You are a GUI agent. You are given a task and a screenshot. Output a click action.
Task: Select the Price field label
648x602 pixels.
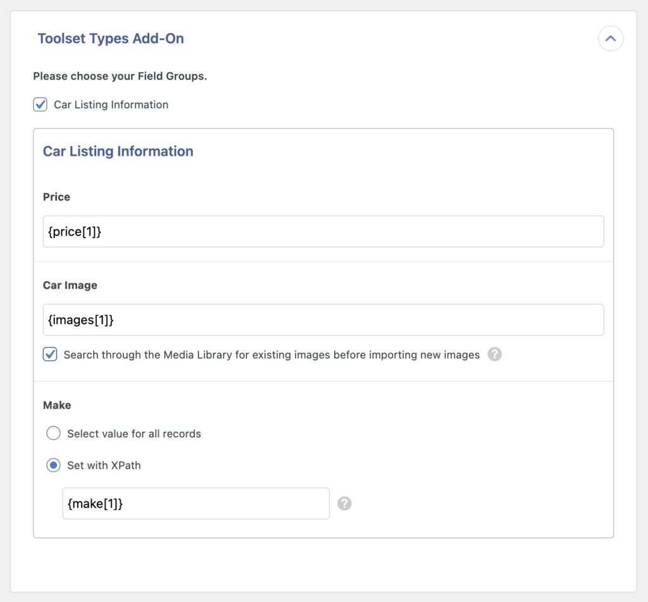pyautogui.click(x=56, y=197)
